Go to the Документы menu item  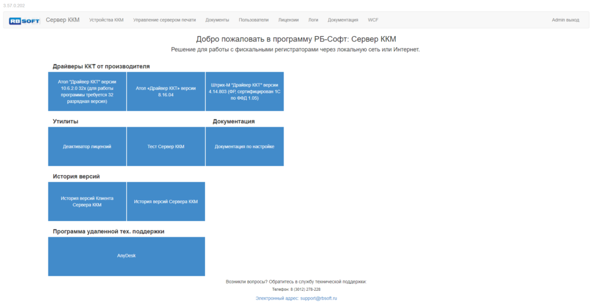pyautogui.click(x=217, y=20)
